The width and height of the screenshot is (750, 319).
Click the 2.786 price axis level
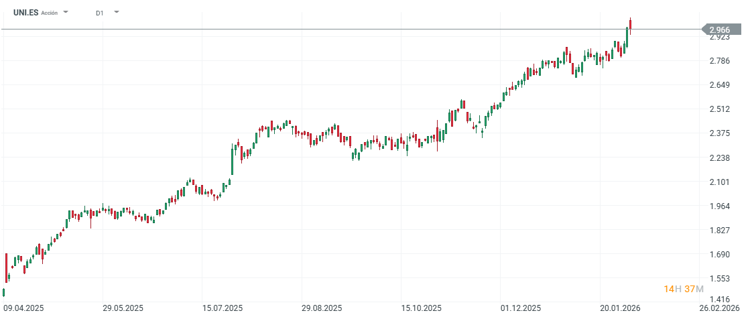point(720,61)
